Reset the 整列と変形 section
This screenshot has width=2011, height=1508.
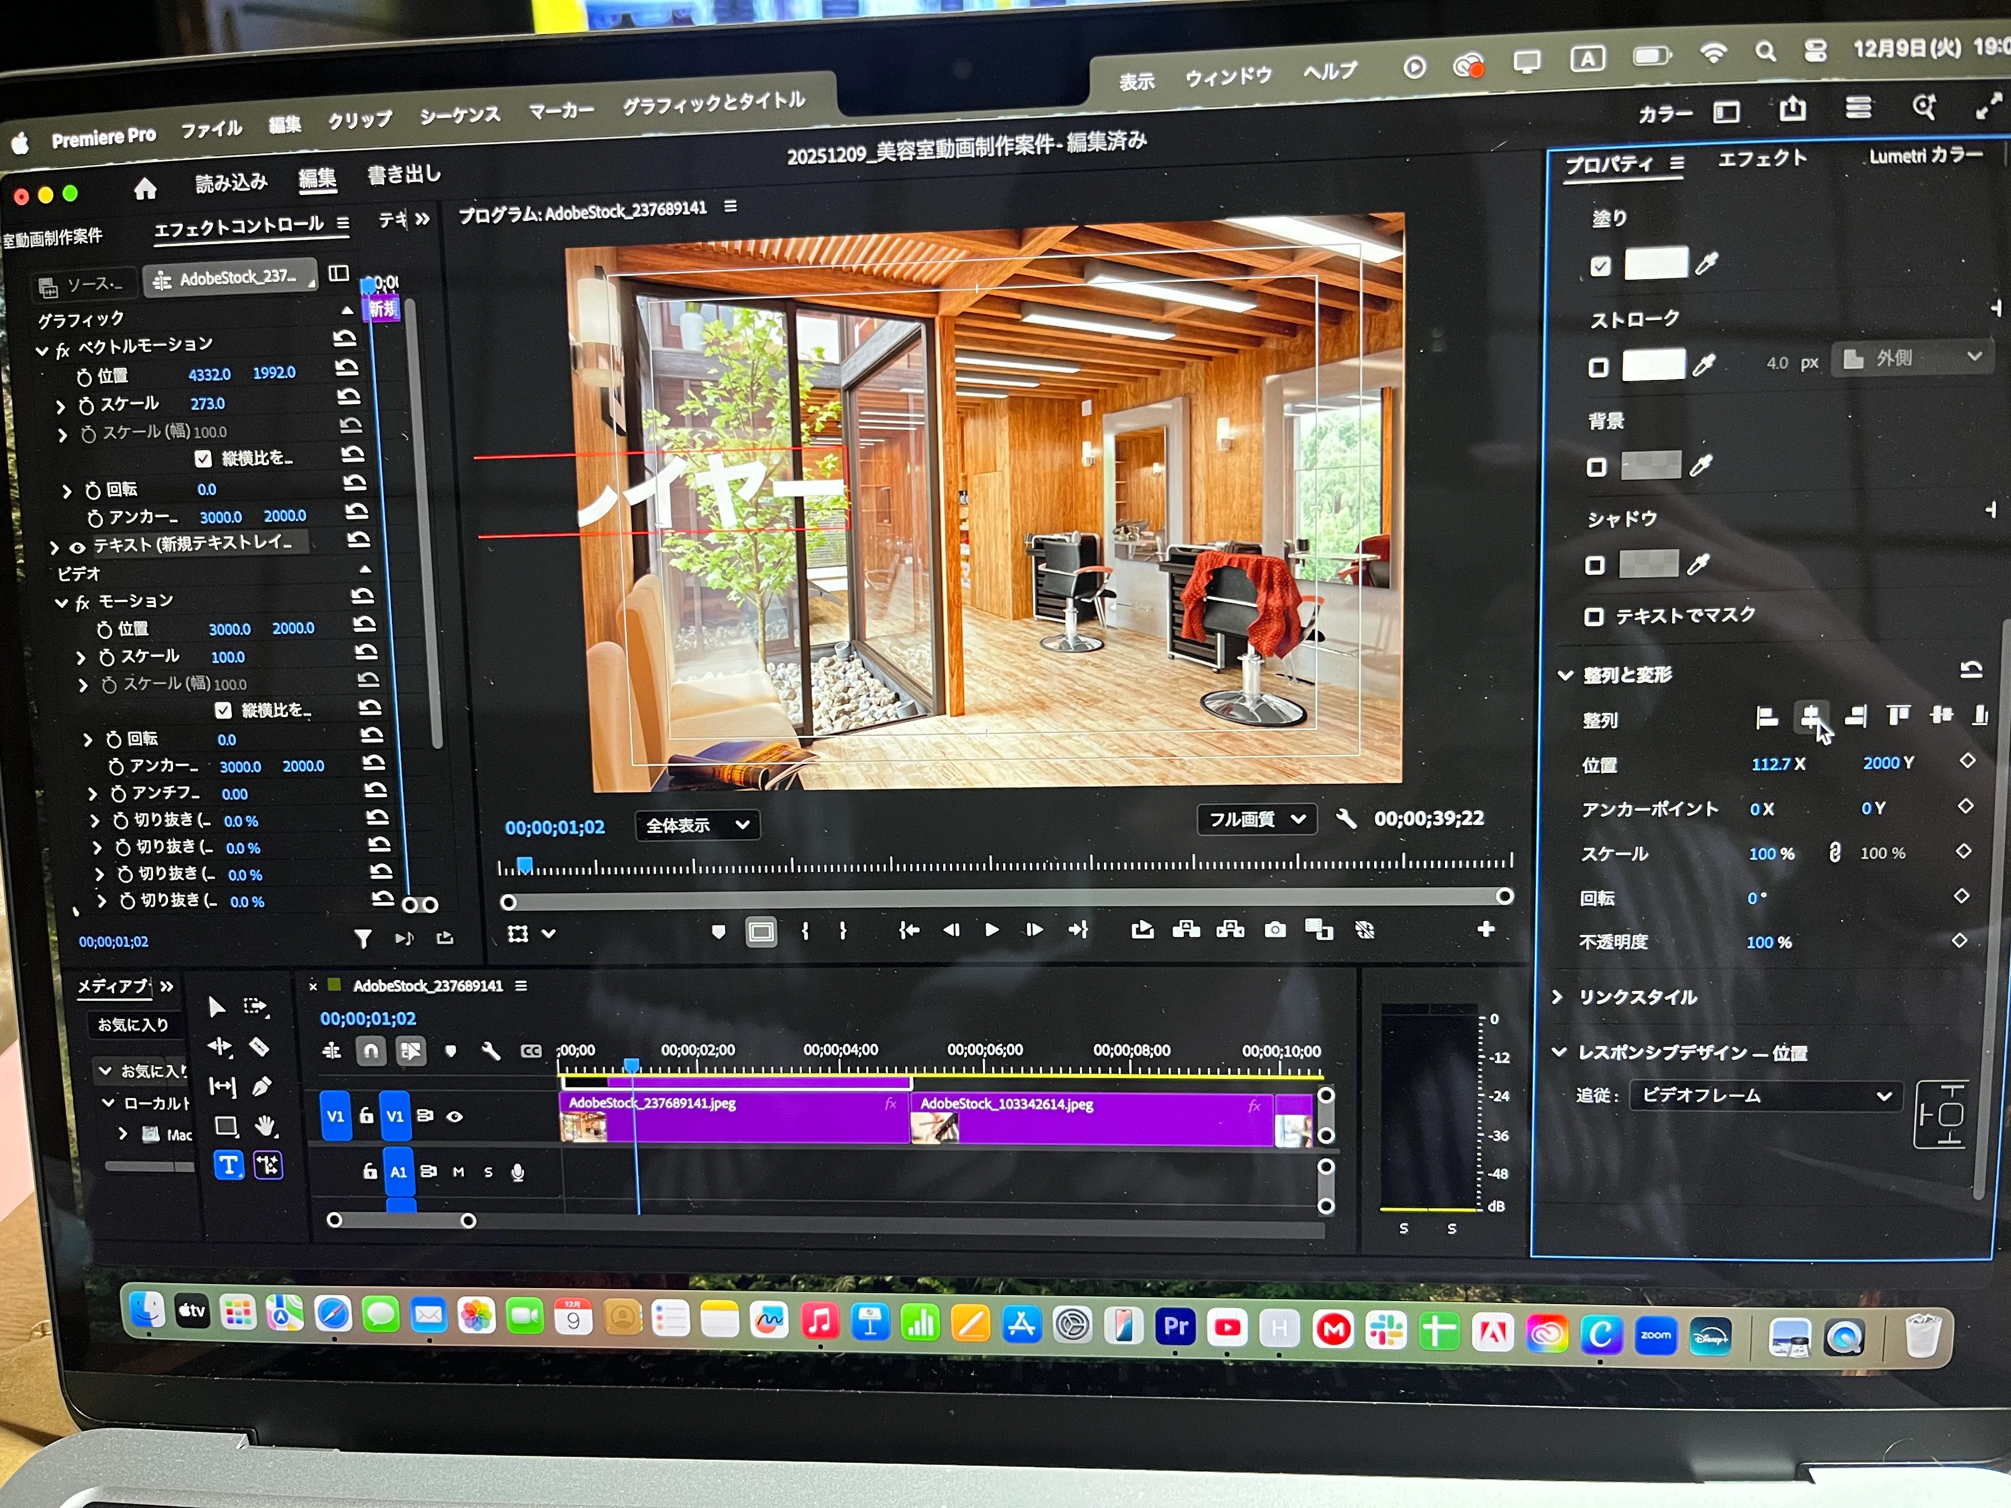[1971, 671]
